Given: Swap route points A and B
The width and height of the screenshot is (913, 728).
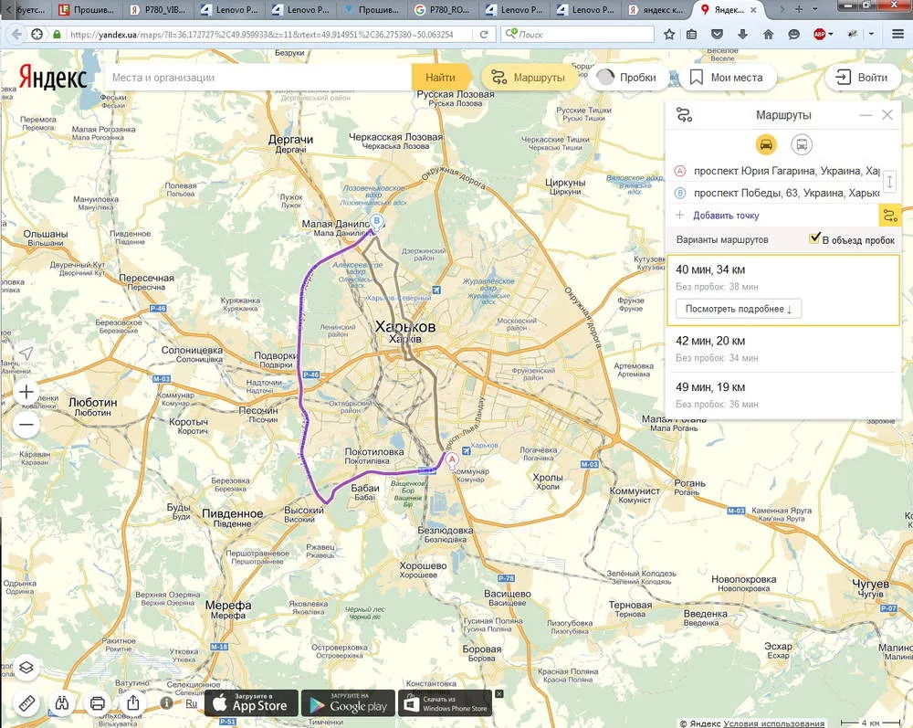Looking at the screenshot, I should (890, 183).
